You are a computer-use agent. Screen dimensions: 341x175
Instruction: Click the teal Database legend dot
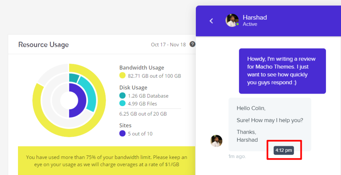coord(123,95)
